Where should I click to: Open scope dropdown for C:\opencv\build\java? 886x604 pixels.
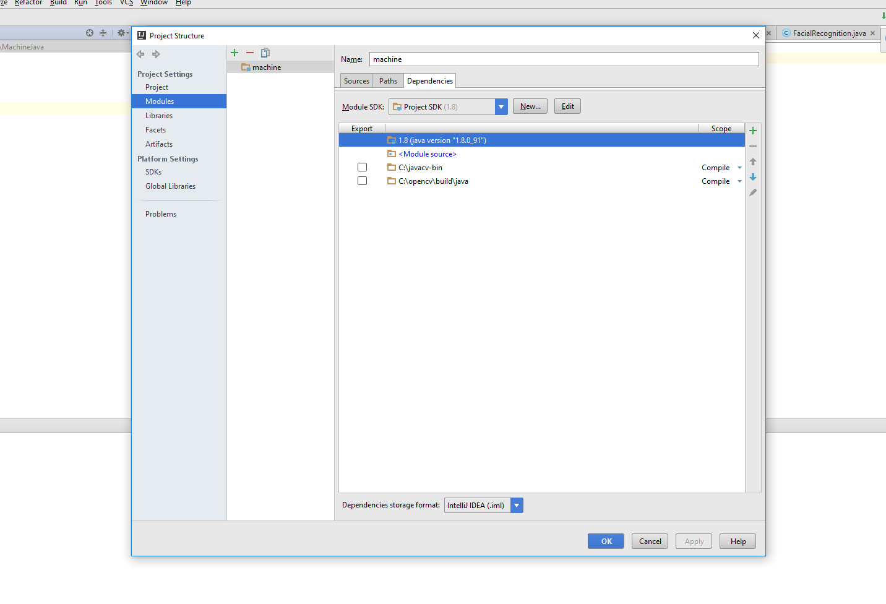click(739, 181)
